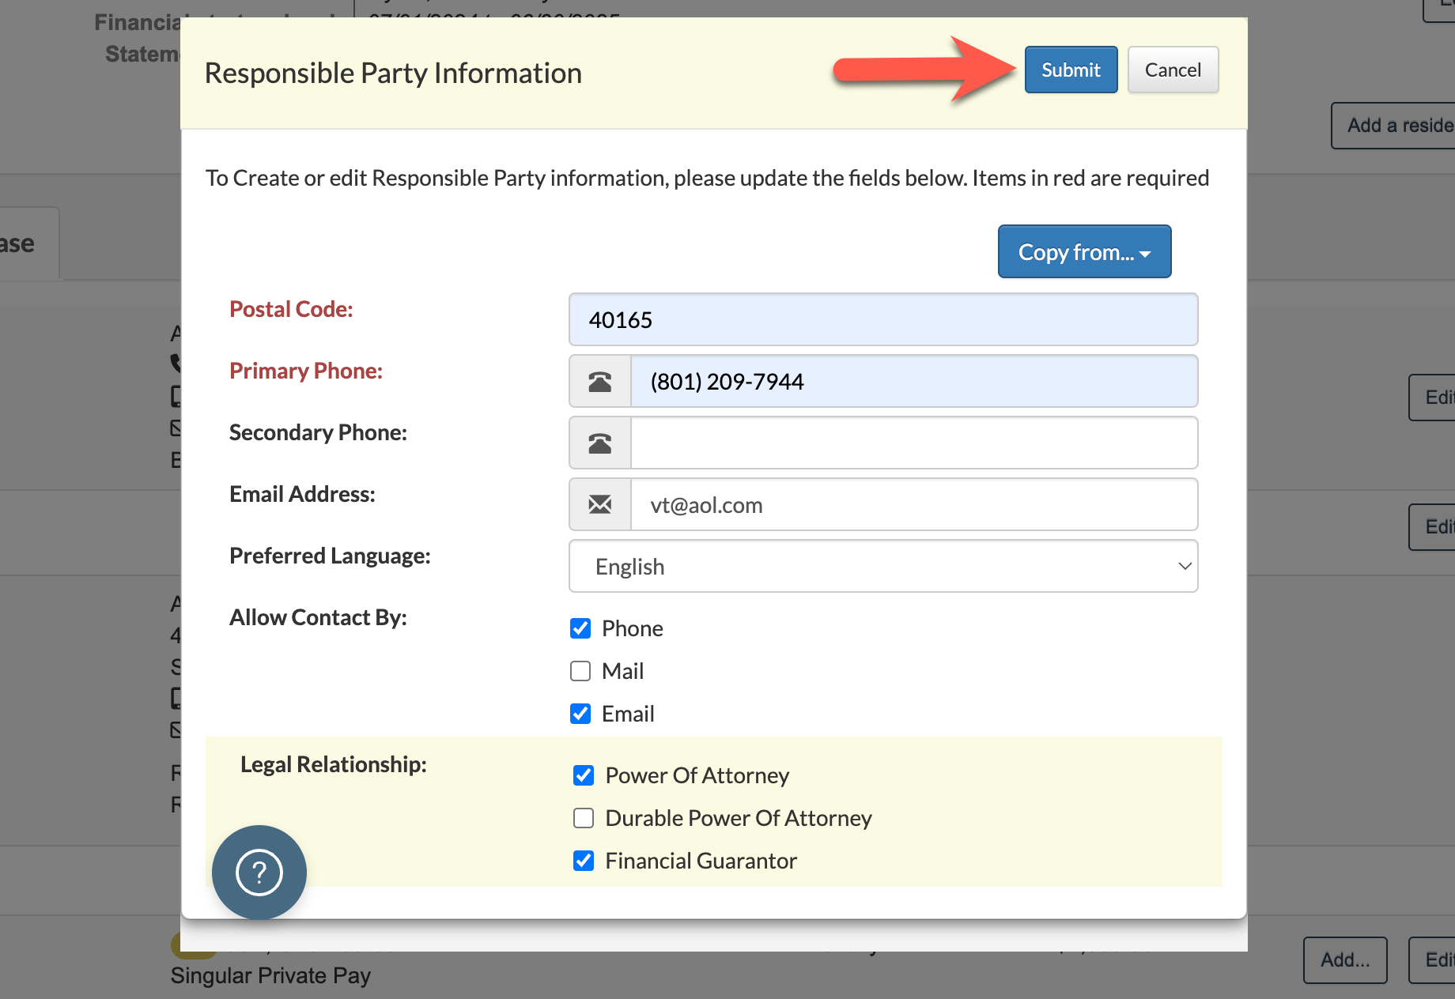This screenshot has width=1455, height=999.
Task: Focus the Postal Code field
Action: click(883, 320)
